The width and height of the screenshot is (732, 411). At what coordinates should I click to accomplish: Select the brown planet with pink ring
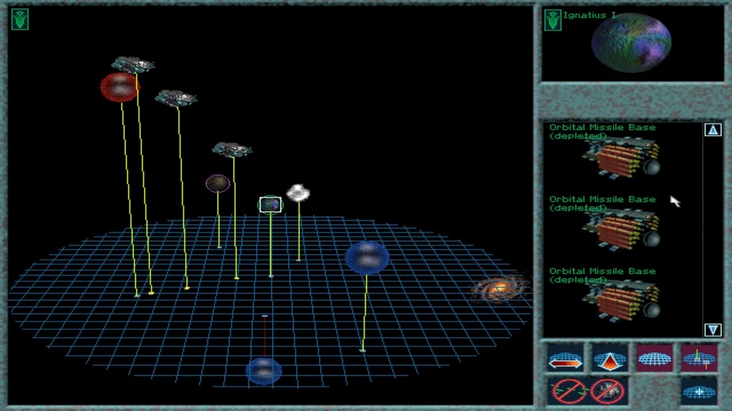(218, 183)
